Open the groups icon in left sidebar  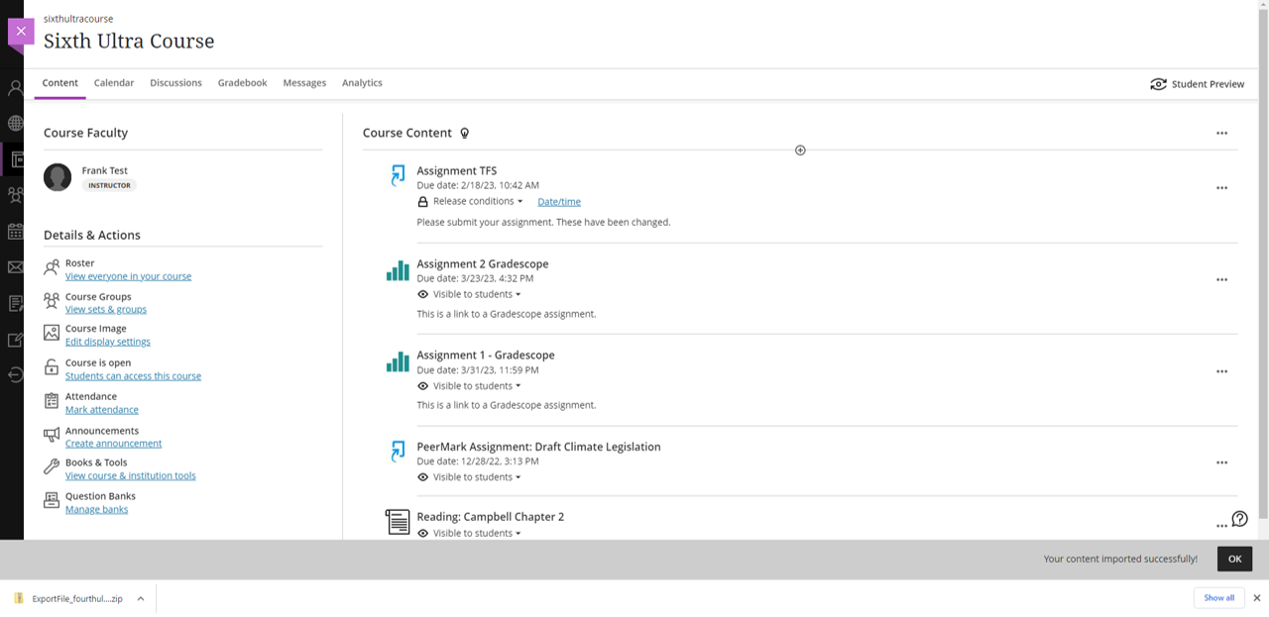[15, 195]
